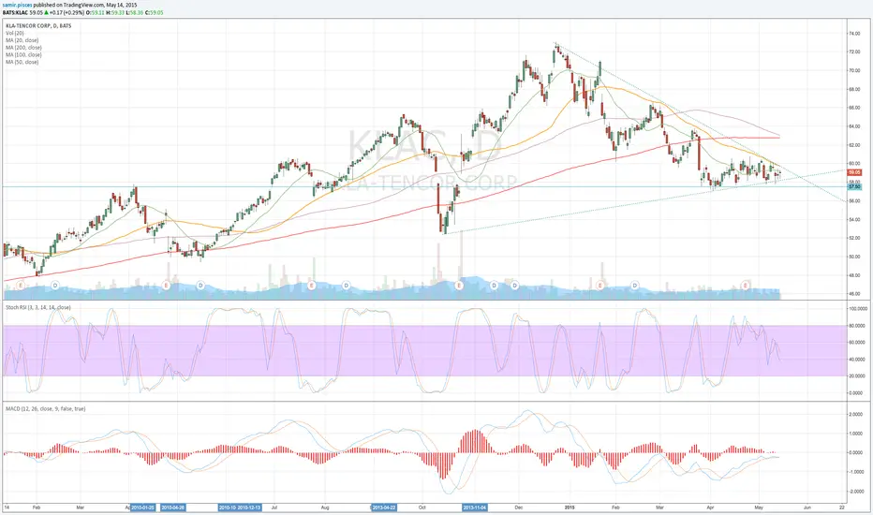The width and height of the screenshot is (873, 515).
Task: Click the 2010-01-25 date marker on the time axis
Action: coord(144,508)
